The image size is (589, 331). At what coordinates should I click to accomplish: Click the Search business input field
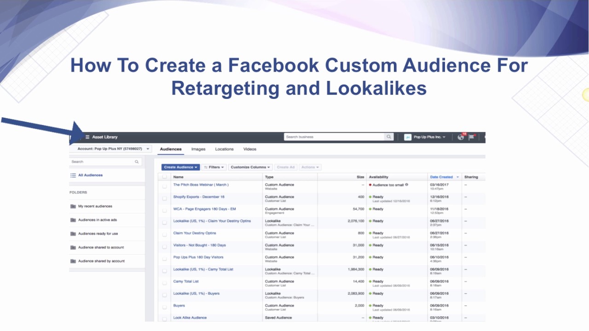tap(335, 137)
